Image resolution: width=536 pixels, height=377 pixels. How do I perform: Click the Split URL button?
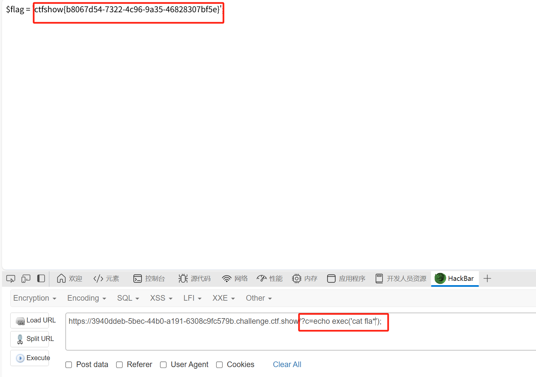[x=30, y=339]
